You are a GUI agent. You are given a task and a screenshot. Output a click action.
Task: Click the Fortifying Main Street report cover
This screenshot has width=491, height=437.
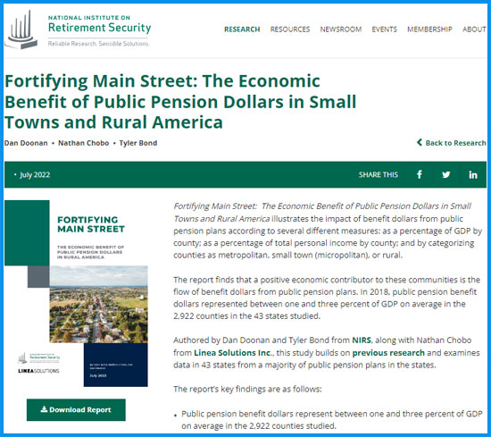tap(76, 293)
